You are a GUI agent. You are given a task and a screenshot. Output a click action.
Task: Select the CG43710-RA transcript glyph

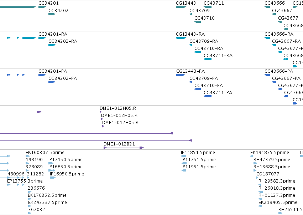coord(198,52)
